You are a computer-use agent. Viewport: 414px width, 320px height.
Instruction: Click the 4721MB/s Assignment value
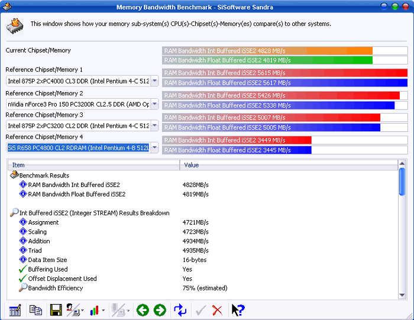tap(195, 222)
